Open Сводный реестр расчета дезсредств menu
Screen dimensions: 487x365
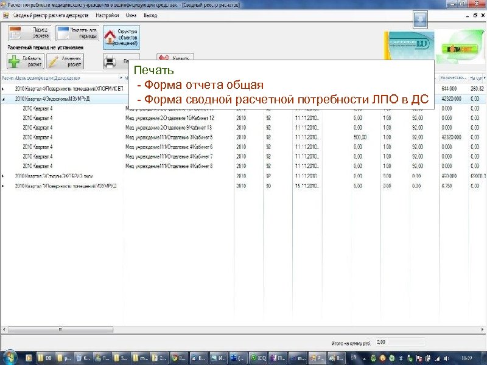click(51, 15)
